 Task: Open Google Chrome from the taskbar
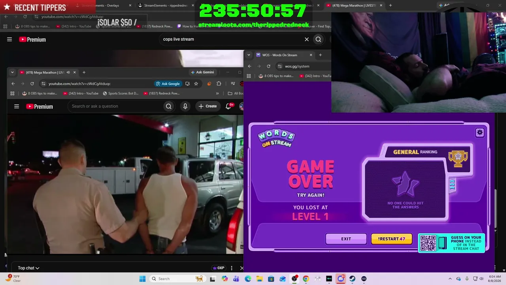click(306, 279)
